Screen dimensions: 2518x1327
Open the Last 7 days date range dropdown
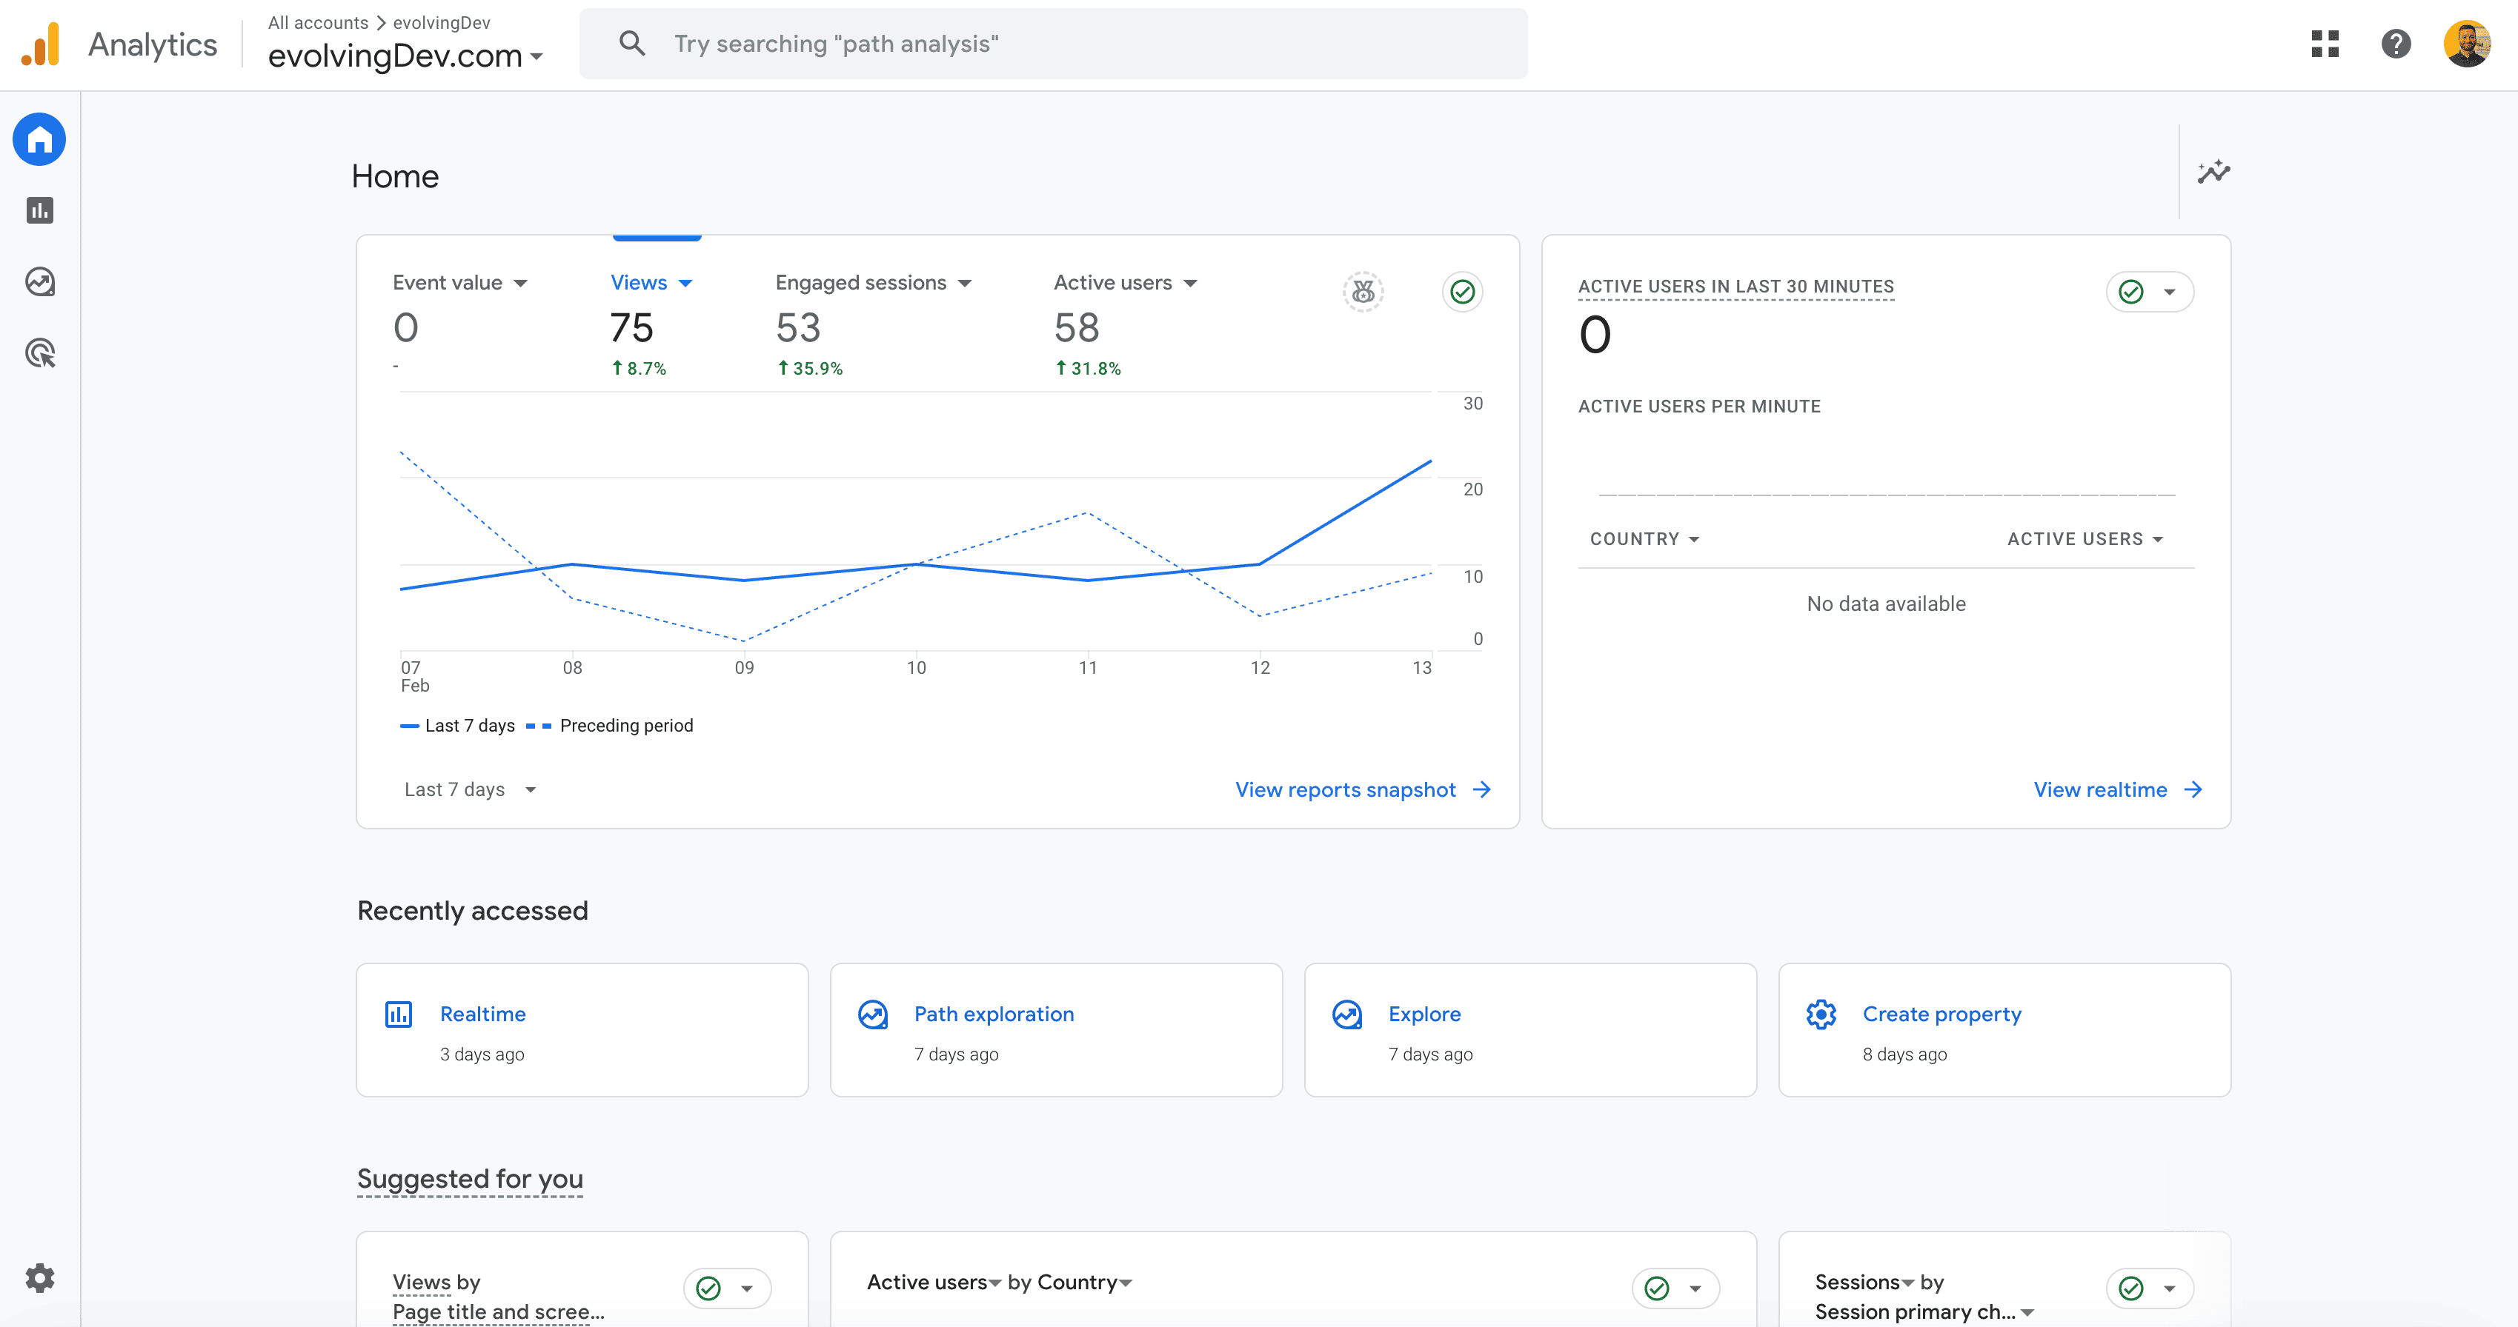470,789
